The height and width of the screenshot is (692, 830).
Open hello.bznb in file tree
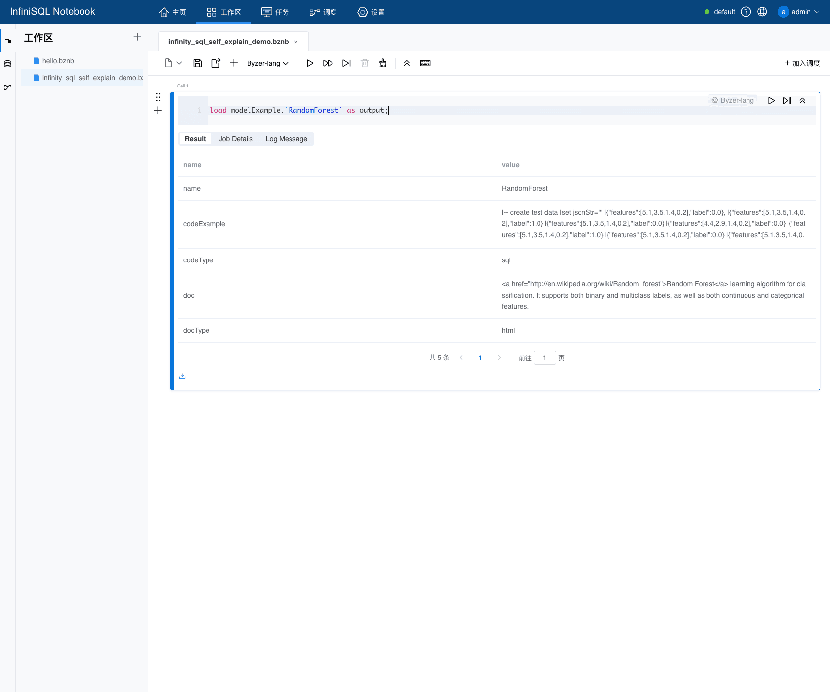58,61
